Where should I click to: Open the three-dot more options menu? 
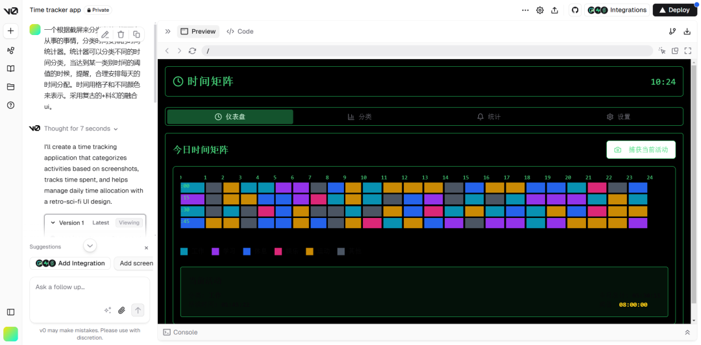pyautogui.click(x=525, y=10)
